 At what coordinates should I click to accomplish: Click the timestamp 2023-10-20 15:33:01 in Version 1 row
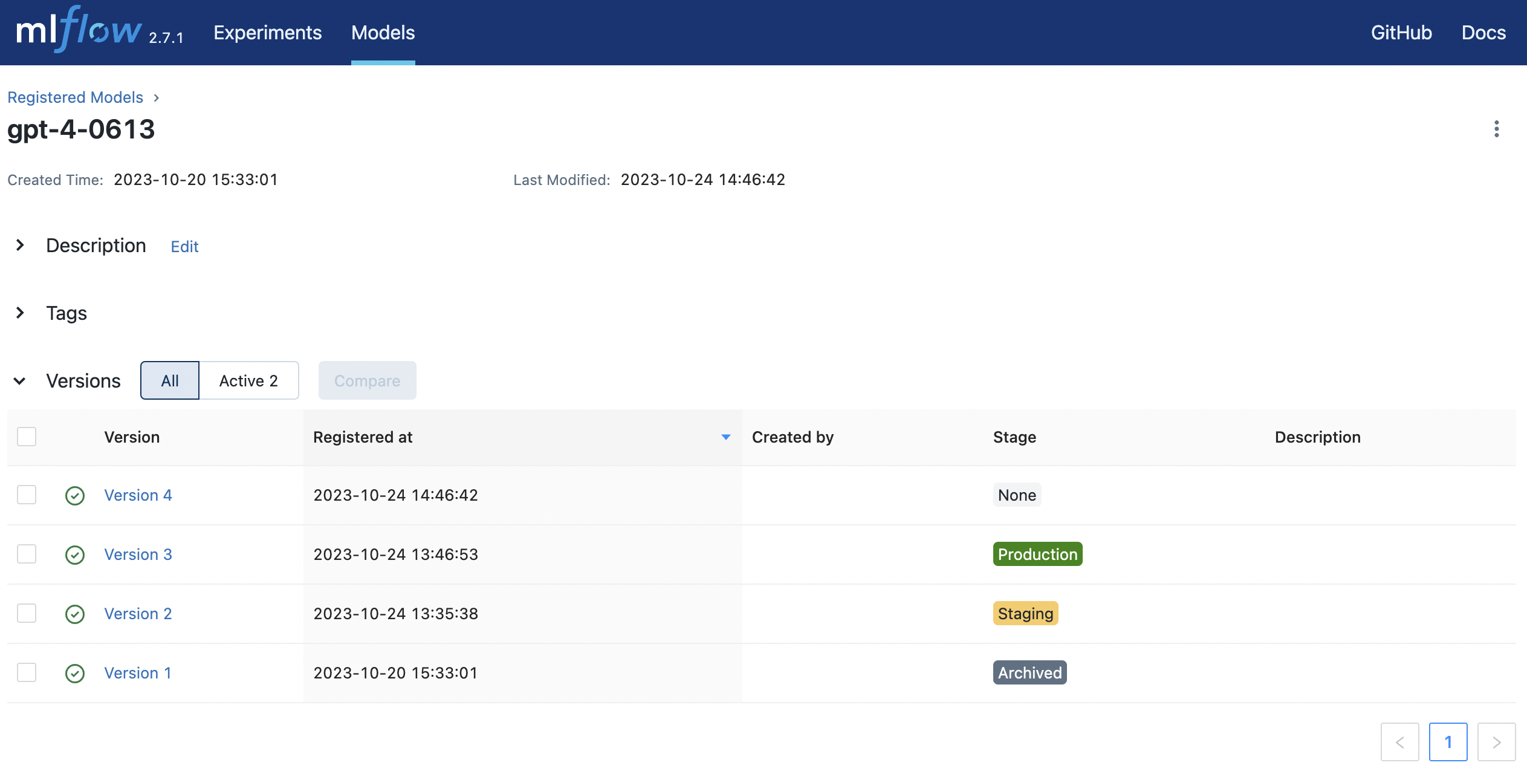tap(396, 673)
